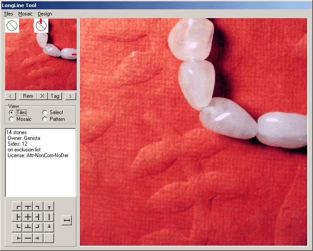Screen dimensions: 313x251
Task: Select the small right-stub sideways T tile button
Action: [38, 238]
